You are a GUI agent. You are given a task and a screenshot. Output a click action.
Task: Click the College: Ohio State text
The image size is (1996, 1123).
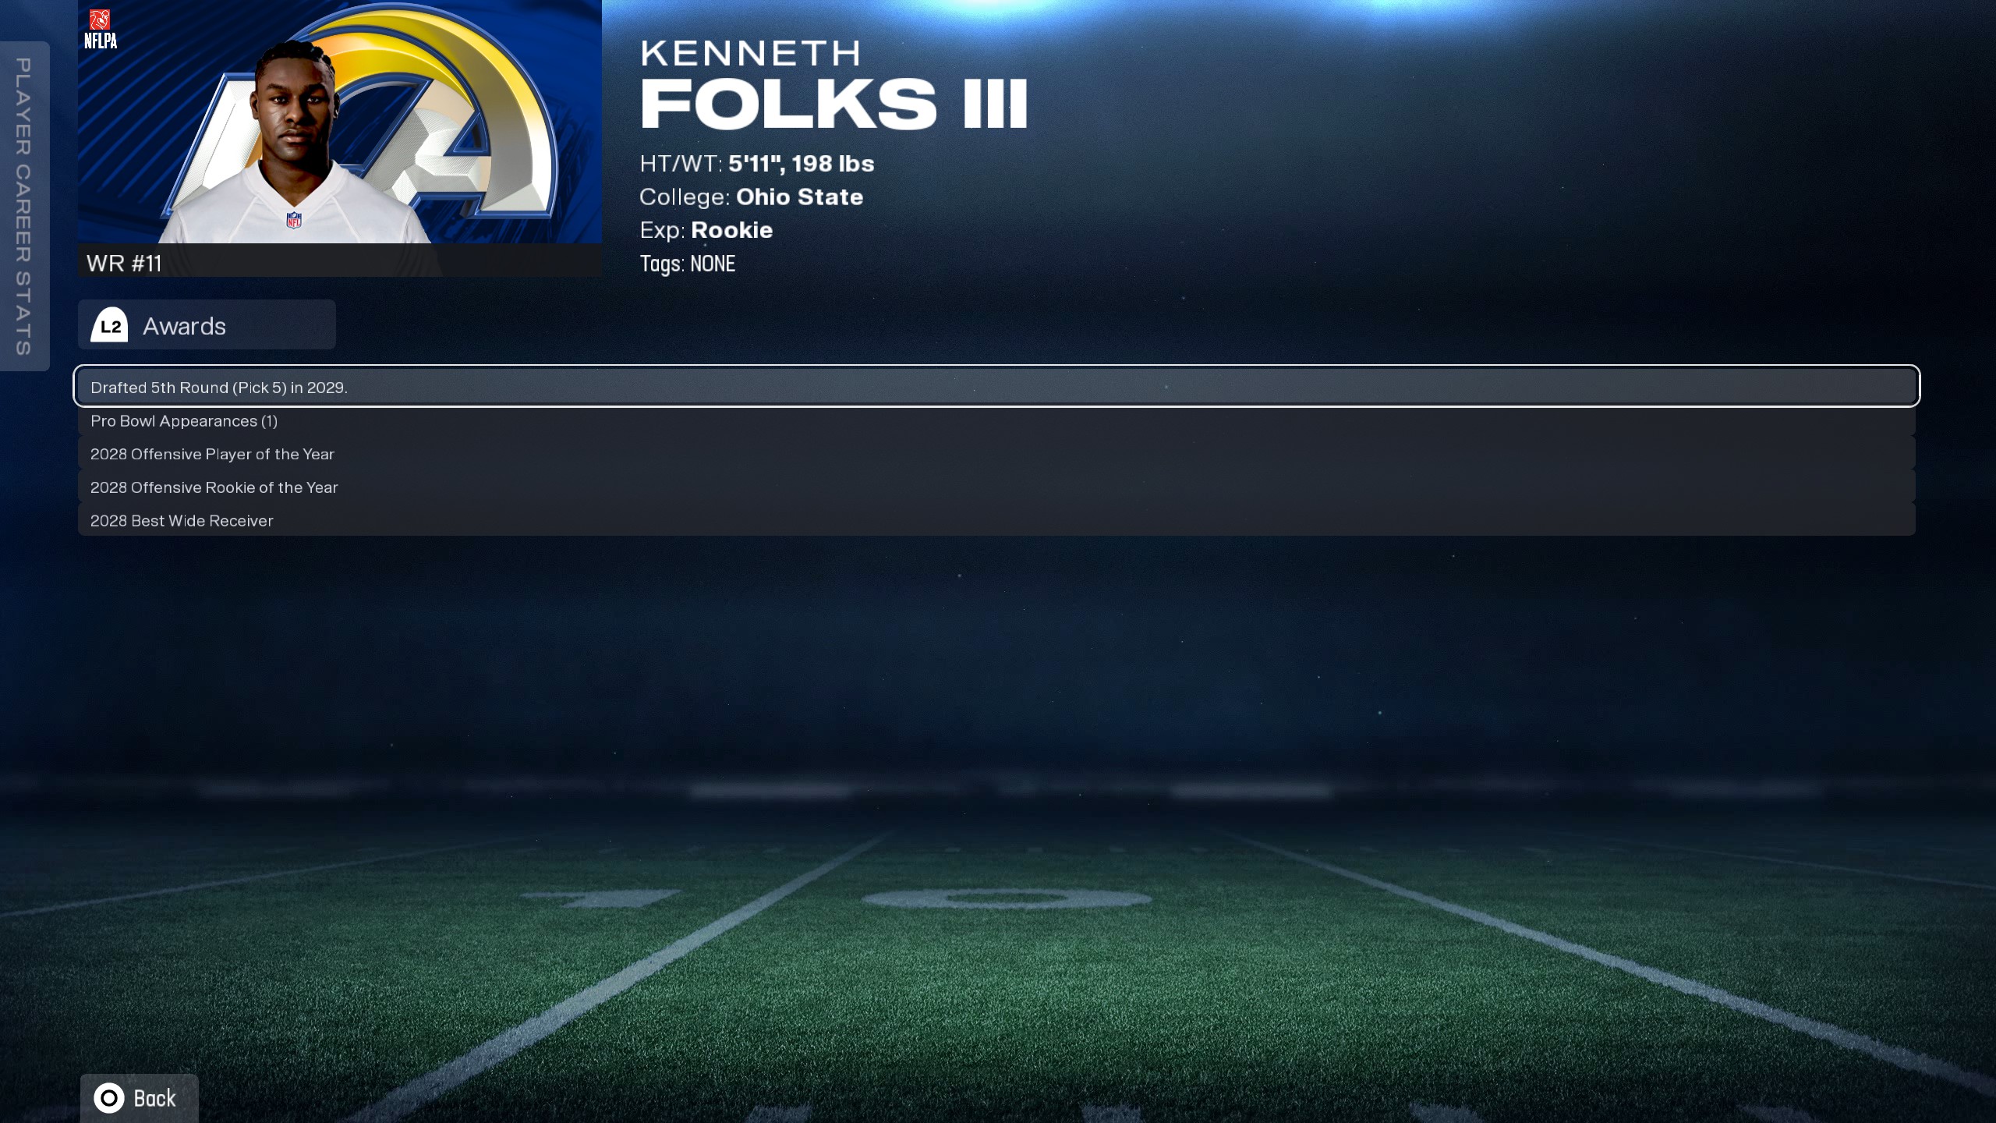[752, 197]
